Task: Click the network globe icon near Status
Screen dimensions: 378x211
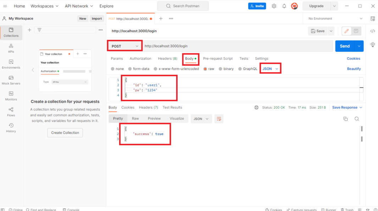Action: click(x=256, y=107)
